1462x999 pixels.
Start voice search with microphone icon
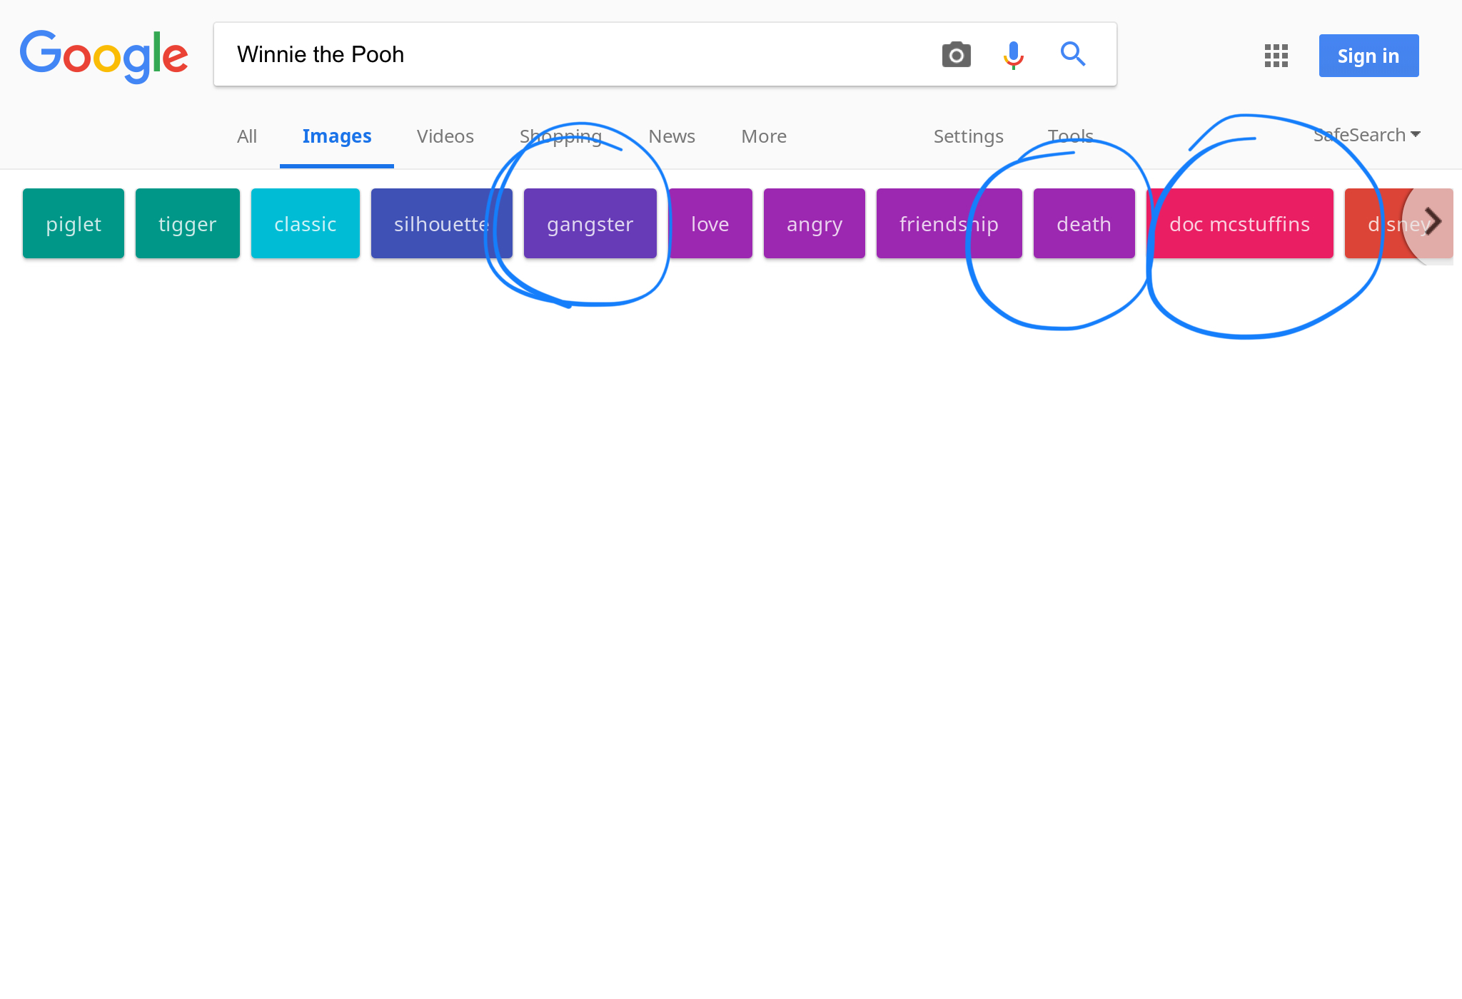point(1014,55)
